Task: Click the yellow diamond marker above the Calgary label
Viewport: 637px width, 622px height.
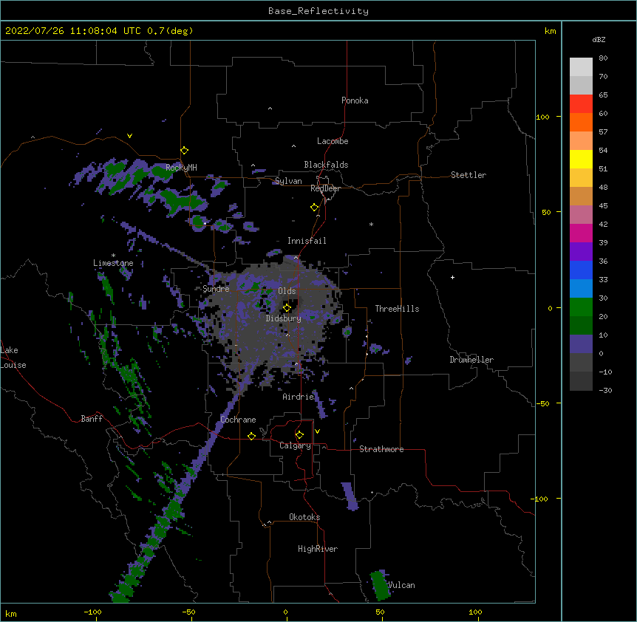Action: pos(299,435)
